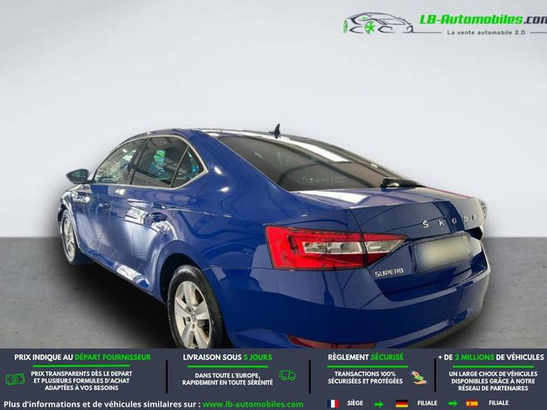Click the SIÈGE label
This screenshot has height=410, width=547.
click(355, 403)
